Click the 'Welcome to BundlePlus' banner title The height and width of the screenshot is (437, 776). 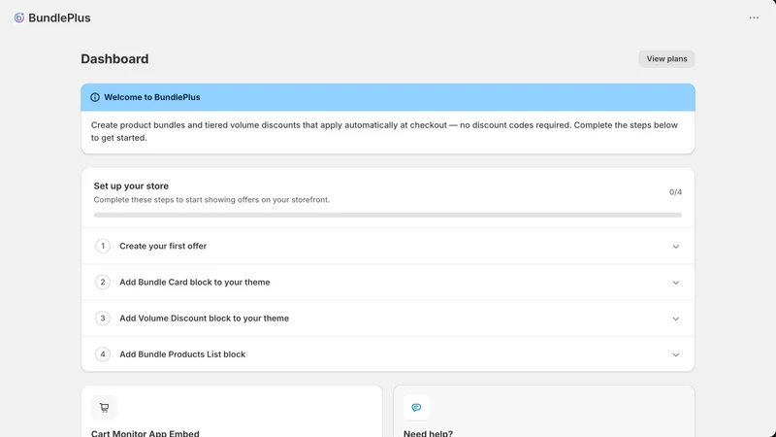(x=152, y=97)
